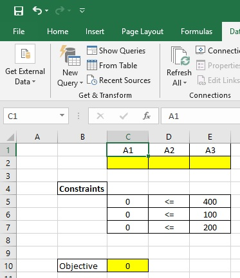
Task: Switch to the Home ribbon tab
Action: (57, 32)
